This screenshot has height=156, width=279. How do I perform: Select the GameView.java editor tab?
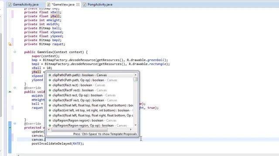63,5
